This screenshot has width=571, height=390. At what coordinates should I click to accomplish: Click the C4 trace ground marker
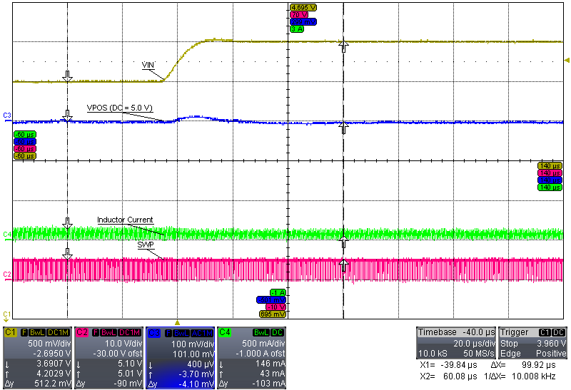coord(7,234)
